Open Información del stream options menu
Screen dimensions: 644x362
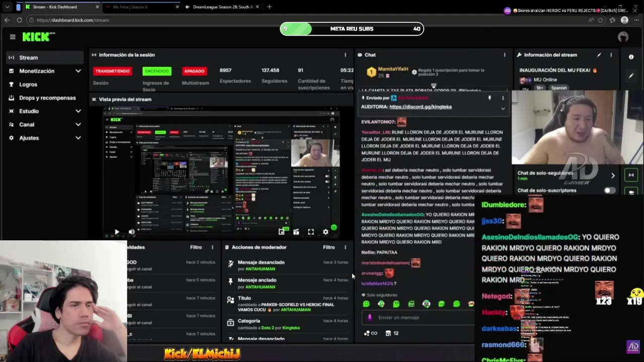point(611,55)
